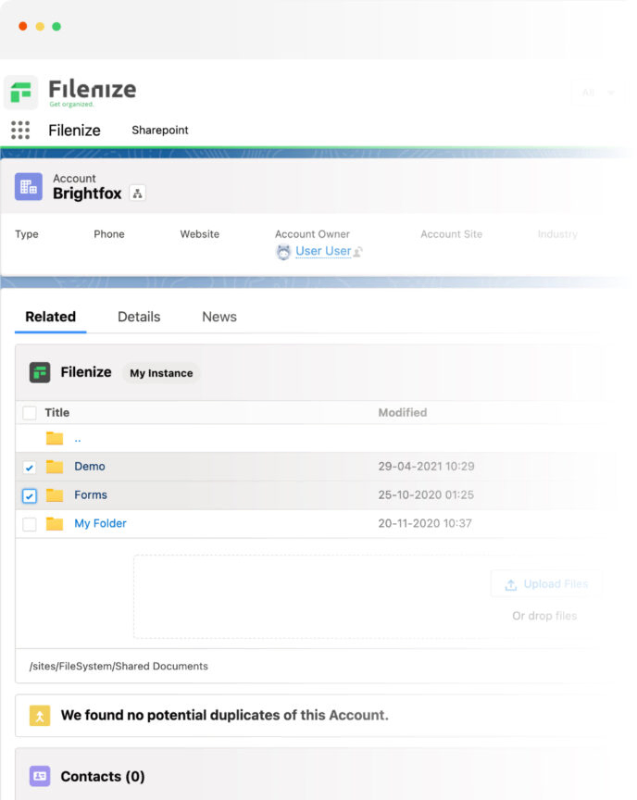637x800 pixels.
Task: Click the Account Site field label
Action: click(451, 234)
